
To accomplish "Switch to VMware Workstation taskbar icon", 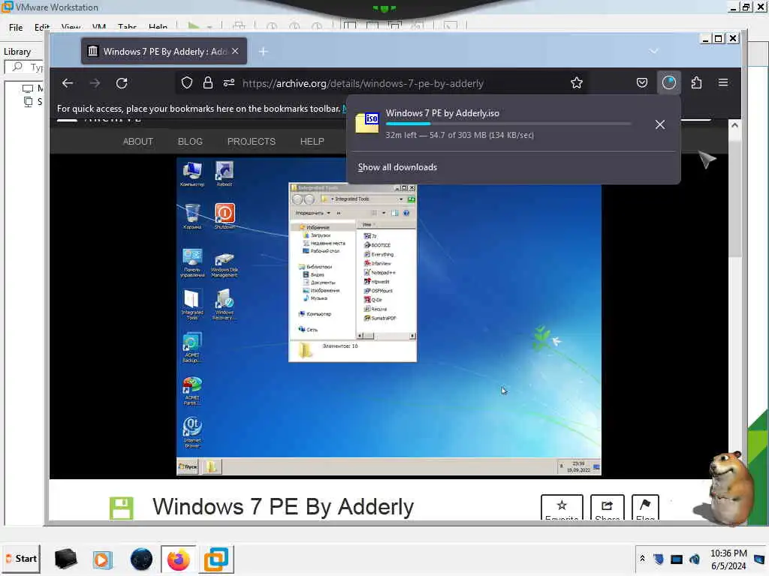I will pos(216,559).
